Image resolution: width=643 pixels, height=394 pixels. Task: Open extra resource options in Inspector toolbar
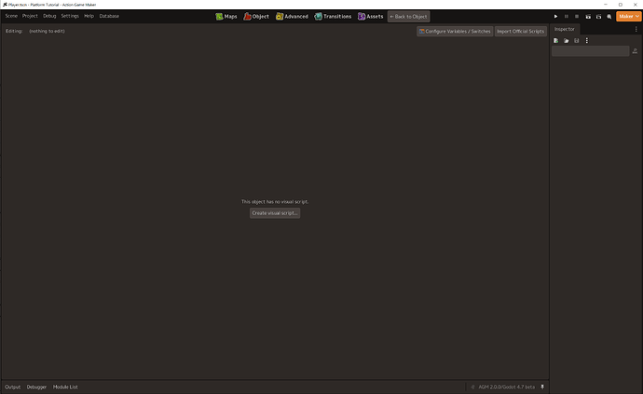[x=587, y=41]
